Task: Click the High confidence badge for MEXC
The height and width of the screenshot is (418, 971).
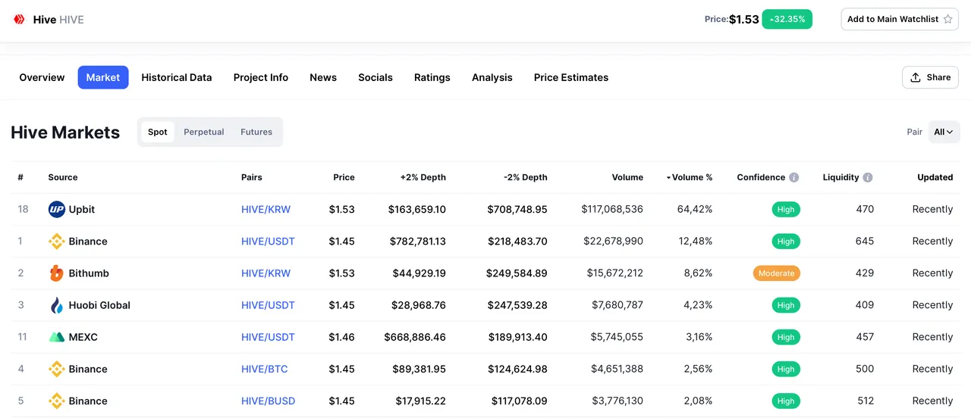Action: 786,337
